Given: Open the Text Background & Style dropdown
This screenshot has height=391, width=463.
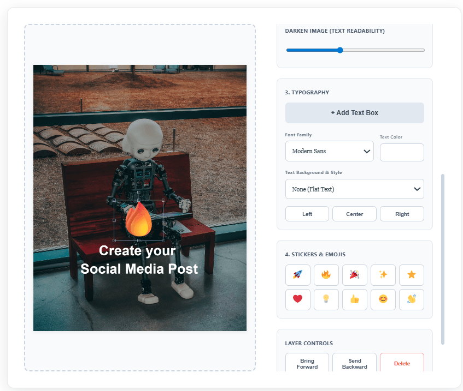Looking at the screenshot, I should pos(354,189).
